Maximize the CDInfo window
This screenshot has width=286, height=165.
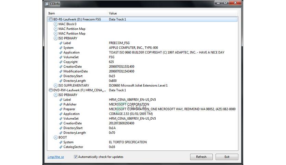pos(225,3)
